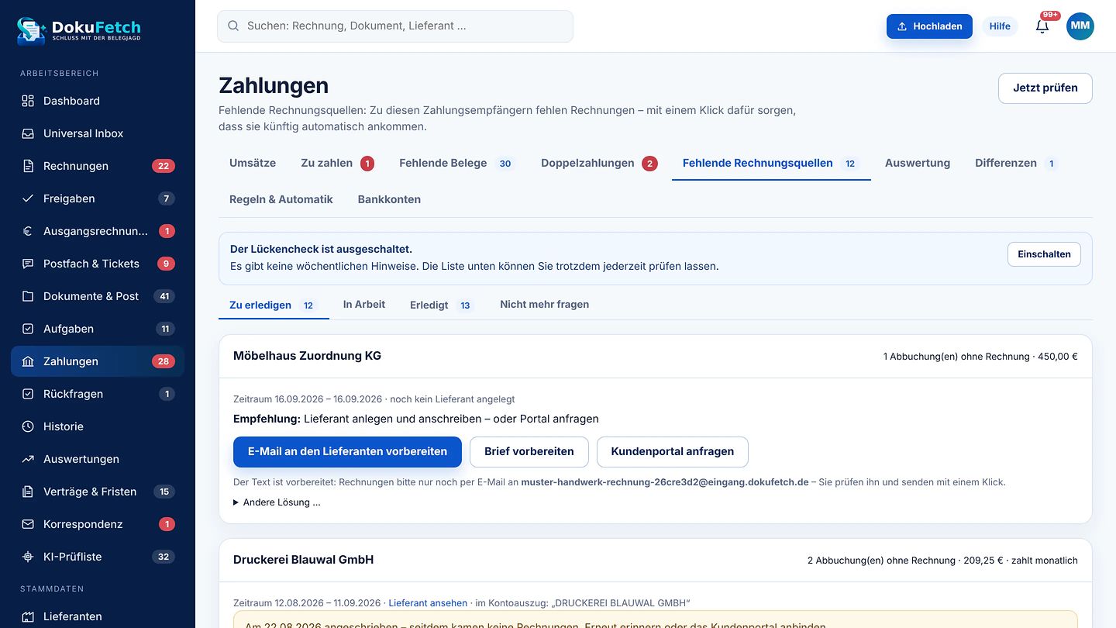Click the Zahlungen bank icon
This screenshot has height=628, width=1116.
[x=28, y=361]
